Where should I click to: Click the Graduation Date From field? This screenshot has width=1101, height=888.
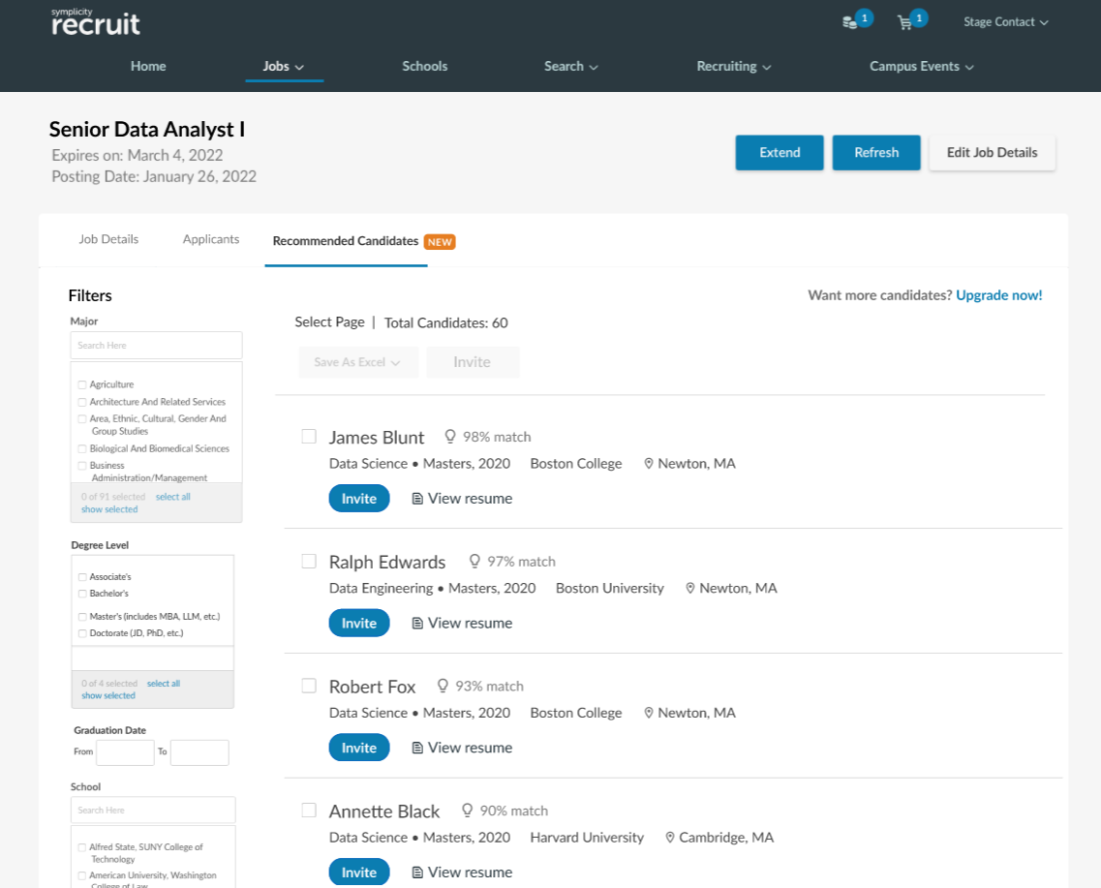click(x=125, y=752)
